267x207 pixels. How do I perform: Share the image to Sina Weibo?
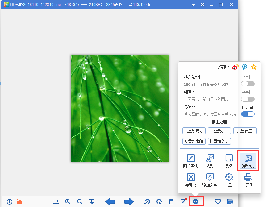(235, 67)
